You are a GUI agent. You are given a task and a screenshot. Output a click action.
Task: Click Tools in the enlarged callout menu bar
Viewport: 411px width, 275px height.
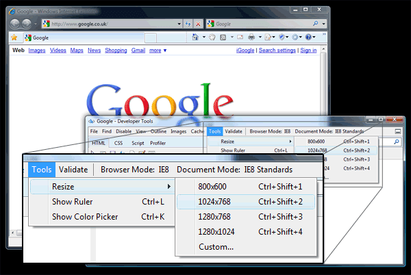point(42,170)
